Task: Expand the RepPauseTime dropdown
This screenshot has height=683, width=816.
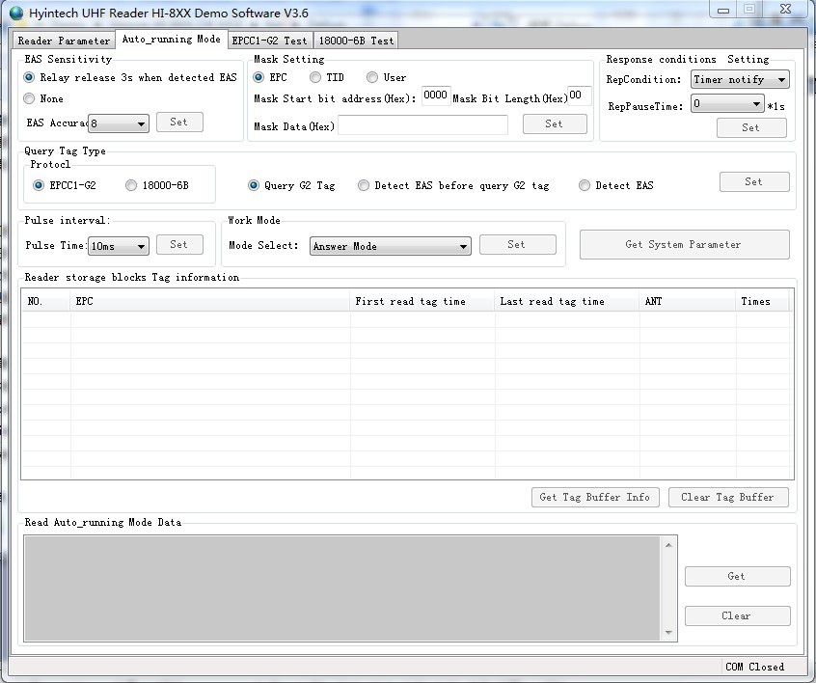Action: (x=727, y=103)
